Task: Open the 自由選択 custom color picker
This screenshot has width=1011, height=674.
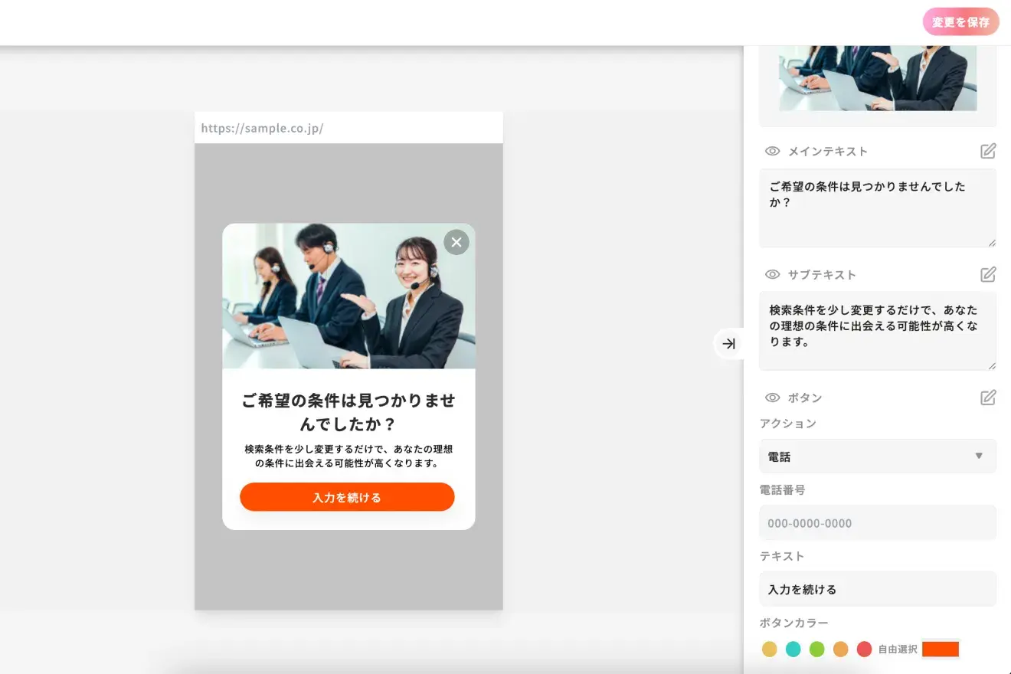Action: 941,649
